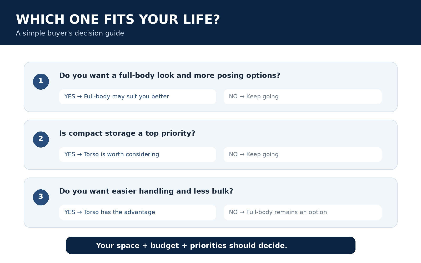Pick NO Full-body remains an option
The width and height of the screenshot is (421, 263).
(303, 213)
